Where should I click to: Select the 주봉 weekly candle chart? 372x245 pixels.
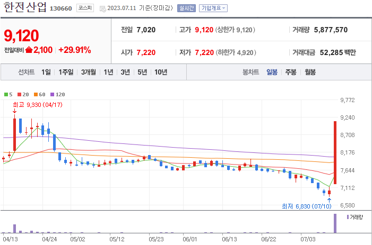coord(291,72)
